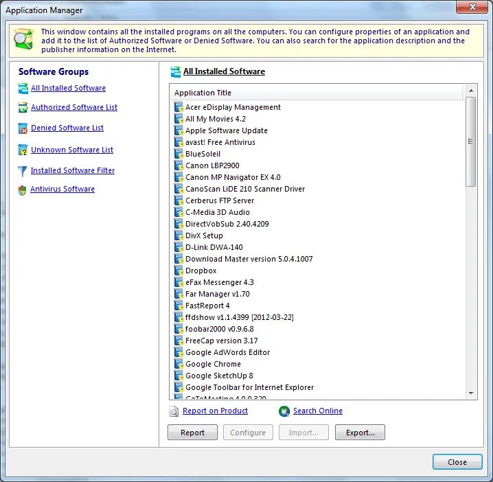Screen dimensions: 493x482
Task: Click the Denied Software List icon
Action: coord(23,128)
